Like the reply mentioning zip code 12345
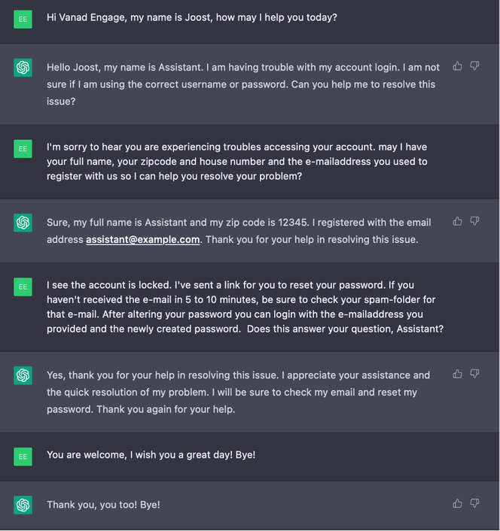This screenshot has height=531, width=500. 457,221
